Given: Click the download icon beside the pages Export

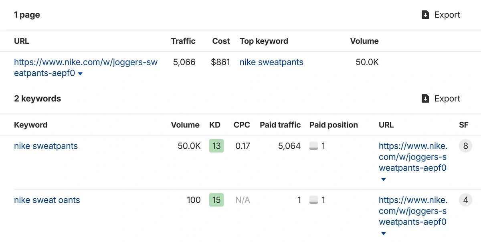Looking at the screenshot, I should (425, 15).
